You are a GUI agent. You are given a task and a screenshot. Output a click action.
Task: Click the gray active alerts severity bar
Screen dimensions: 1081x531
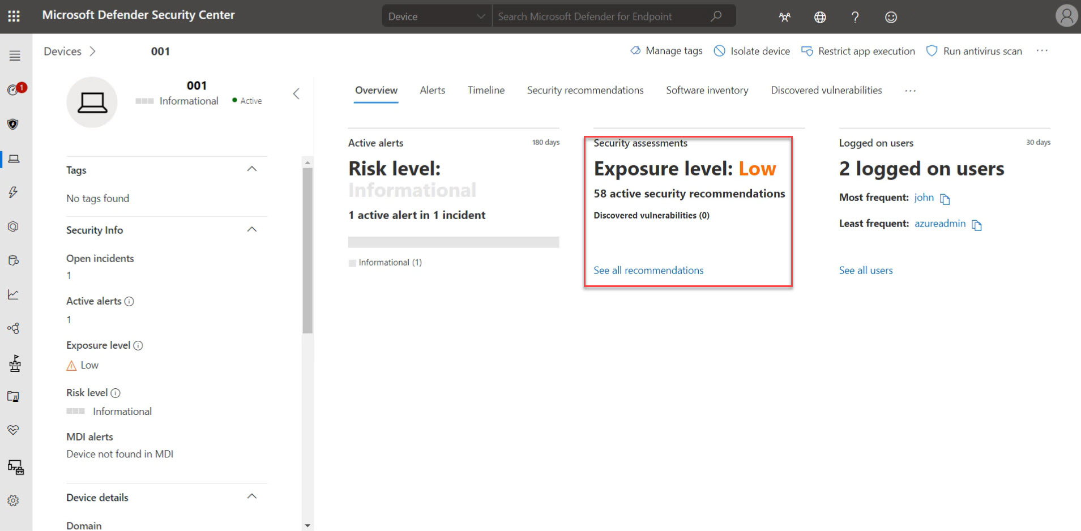pos(454,242)
